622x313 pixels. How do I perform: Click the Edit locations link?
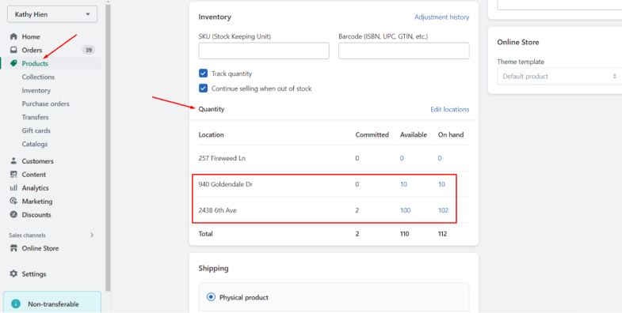[450, 109]
